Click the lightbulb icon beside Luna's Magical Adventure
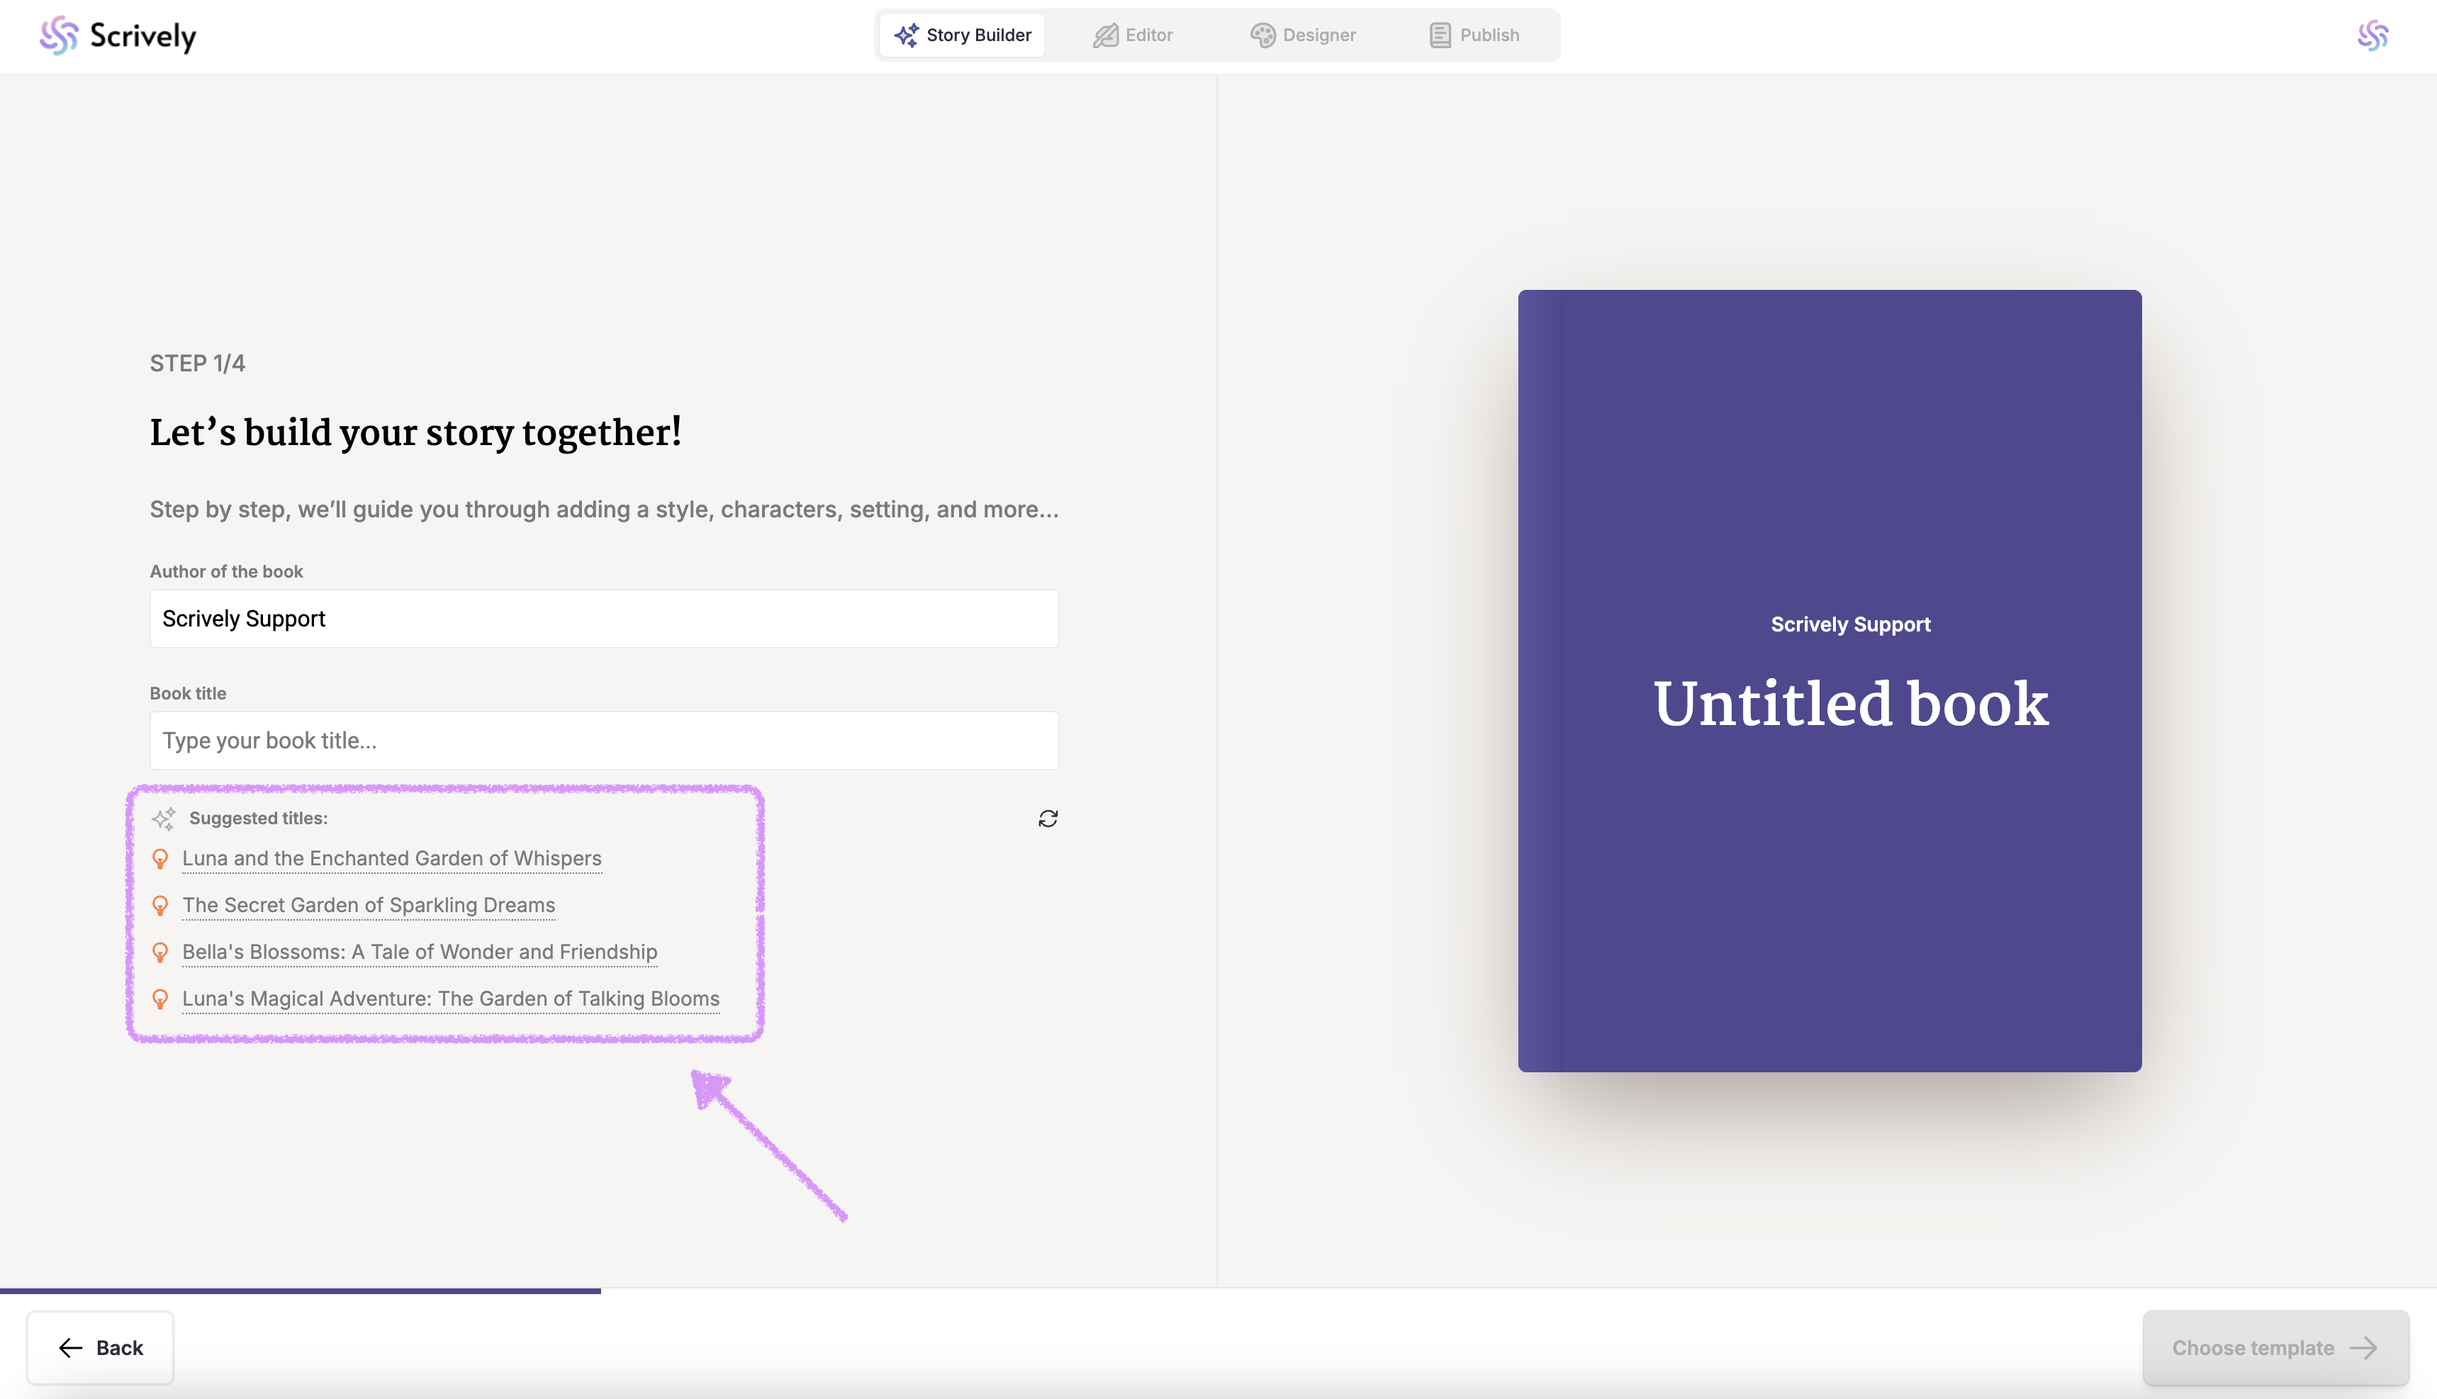The height and width of the screenshot is (1399, 2437). [x=160, y=999]
